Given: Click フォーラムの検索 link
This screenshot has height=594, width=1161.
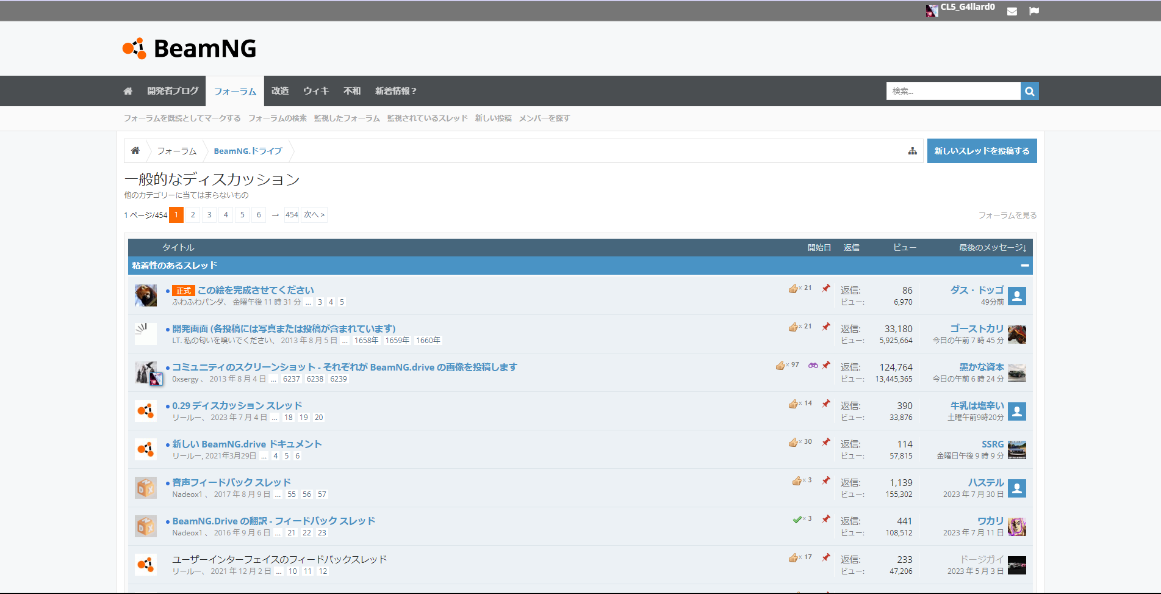Looking at the screenshot, I should [x=278, y=118].
